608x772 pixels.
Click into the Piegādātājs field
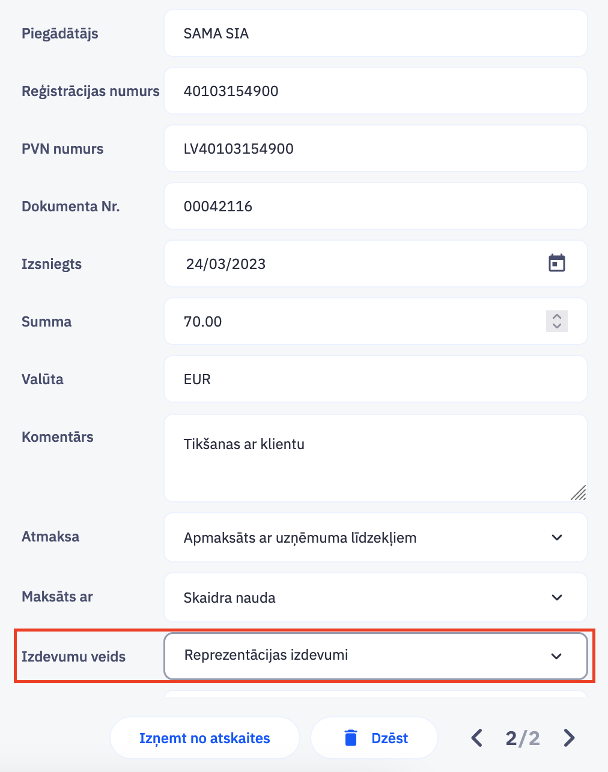point(375,34)
